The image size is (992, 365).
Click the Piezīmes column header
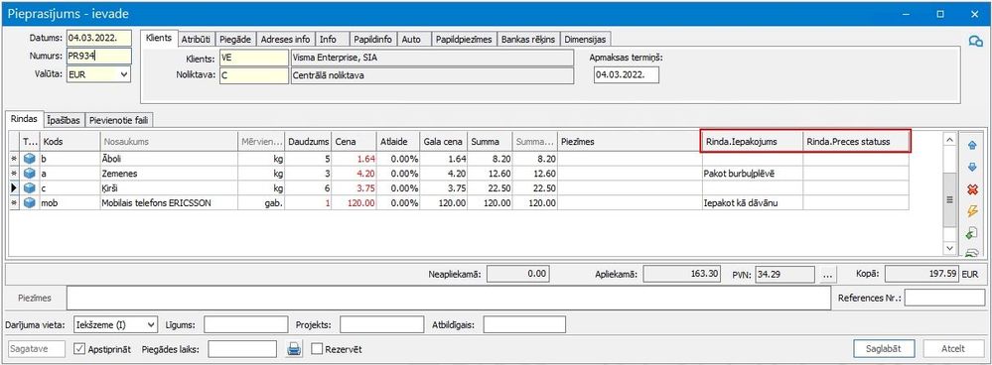[630, 142]
